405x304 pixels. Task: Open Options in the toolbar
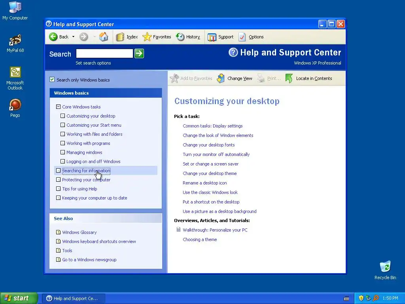(251, 37)
